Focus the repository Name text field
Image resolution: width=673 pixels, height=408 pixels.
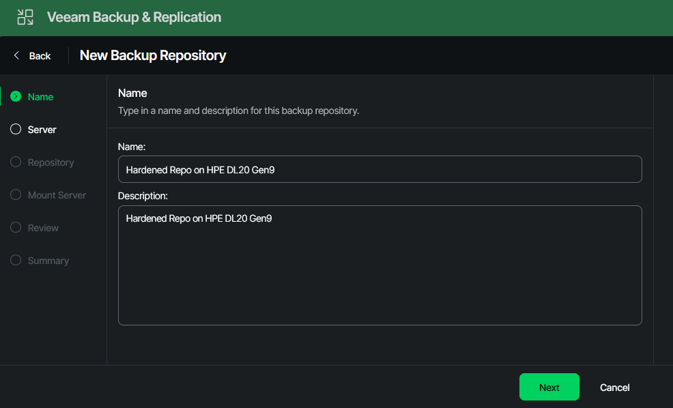pos(380,169)
